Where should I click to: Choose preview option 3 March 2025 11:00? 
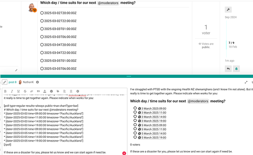135,112
